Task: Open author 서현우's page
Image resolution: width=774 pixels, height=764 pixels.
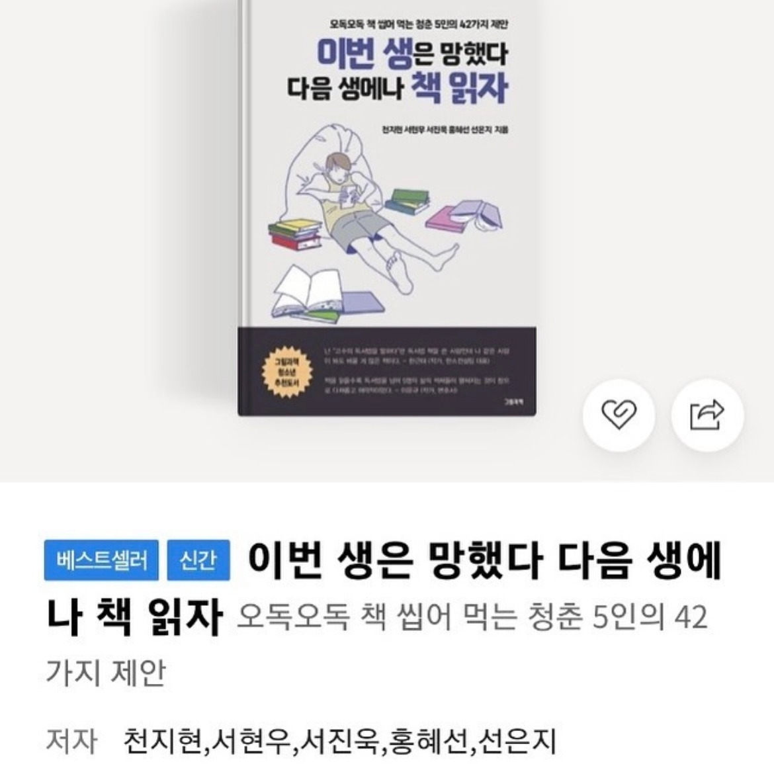Action: (x=250, y=741)
